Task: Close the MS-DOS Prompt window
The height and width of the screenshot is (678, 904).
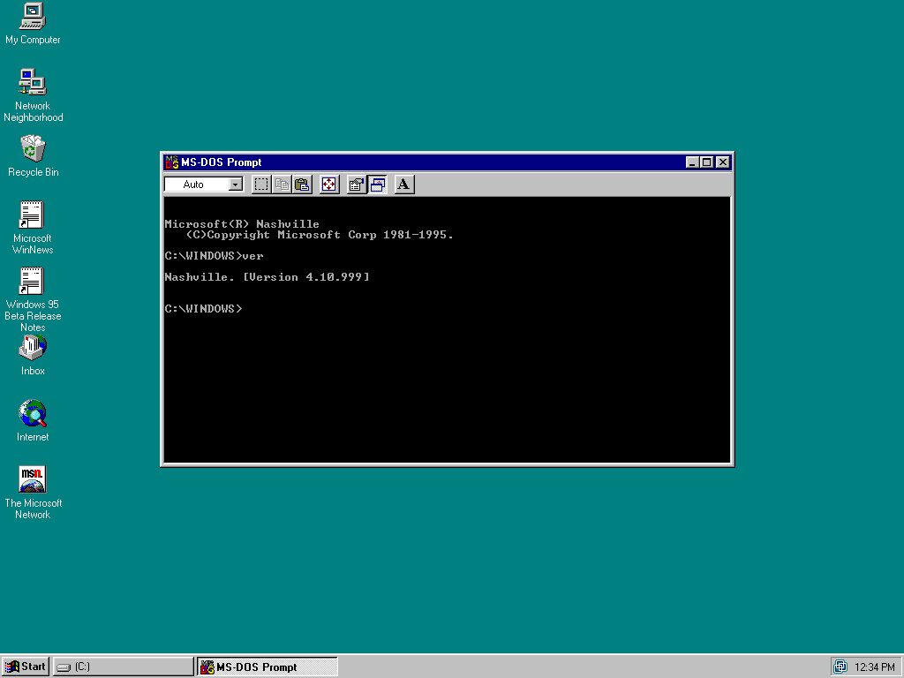Action: [x=723, y=162]
